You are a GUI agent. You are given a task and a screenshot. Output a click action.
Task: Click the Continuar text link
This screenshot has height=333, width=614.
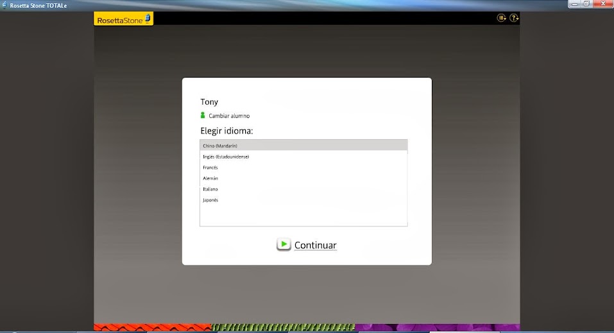click(315, 245)
